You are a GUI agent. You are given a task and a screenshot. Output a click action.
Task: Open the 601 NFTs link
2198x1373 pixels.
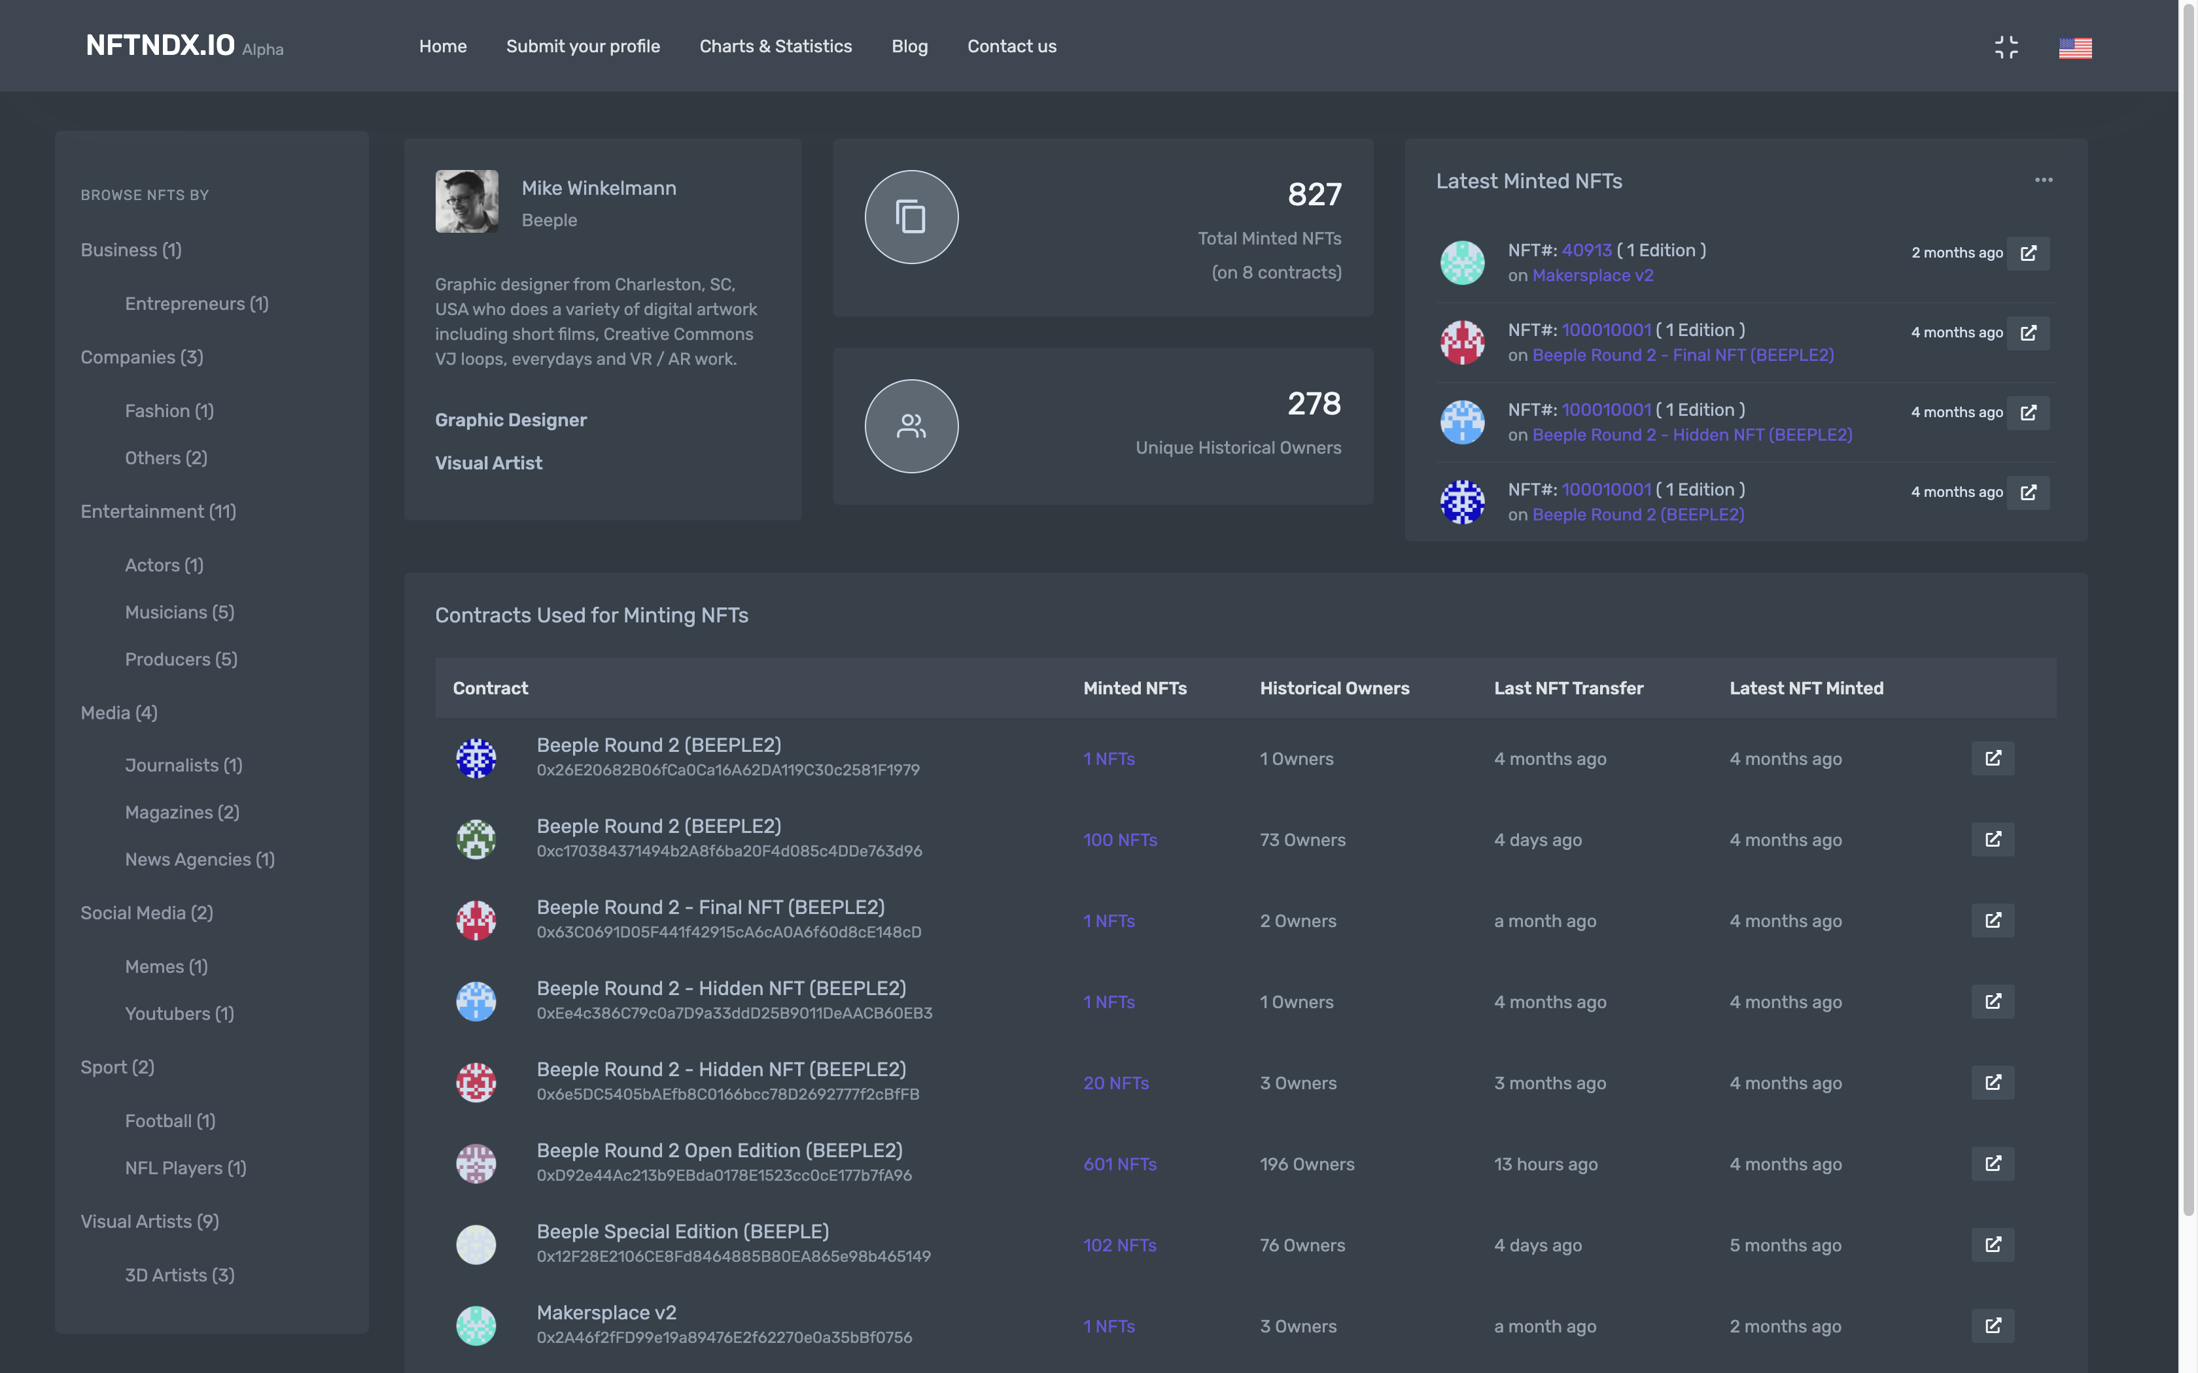coord(1120,1163)
